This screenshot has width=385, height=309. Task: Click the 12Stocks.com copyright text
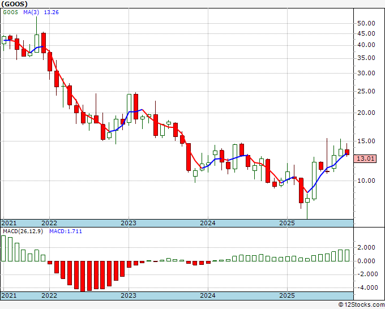(x=361, y=305)
